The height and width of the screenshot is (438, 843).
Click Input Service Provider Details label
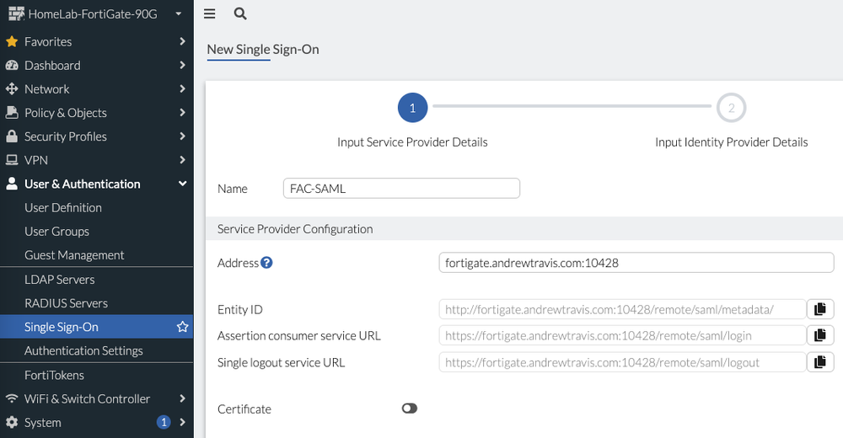[412, 142]
